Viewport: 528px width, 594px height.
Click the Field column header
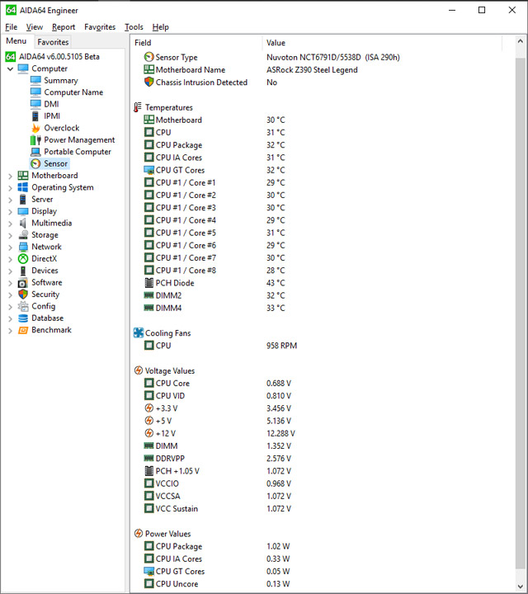click(196, 43)
